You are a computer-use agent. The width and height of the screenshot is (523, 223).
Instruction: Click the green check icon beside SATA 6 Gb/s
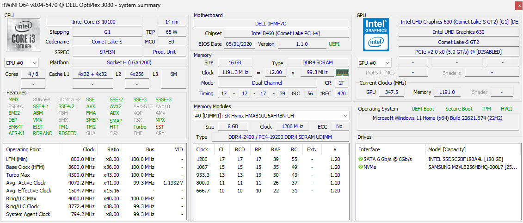tap(361, 159)
